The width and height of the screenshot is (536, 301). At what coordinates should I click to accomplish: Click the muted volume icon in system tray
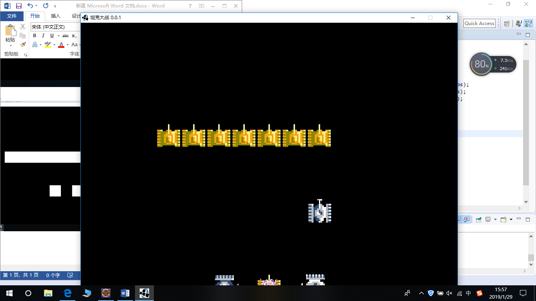[450, 293]
